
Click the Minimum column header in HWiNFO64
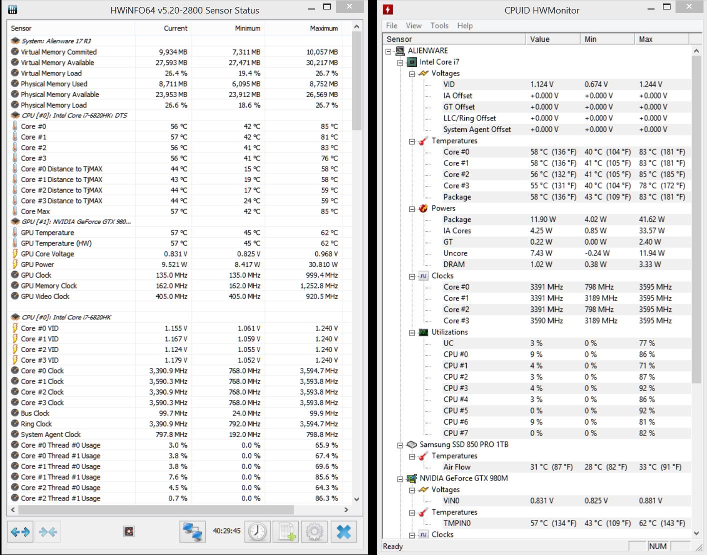tap(228, 28)
